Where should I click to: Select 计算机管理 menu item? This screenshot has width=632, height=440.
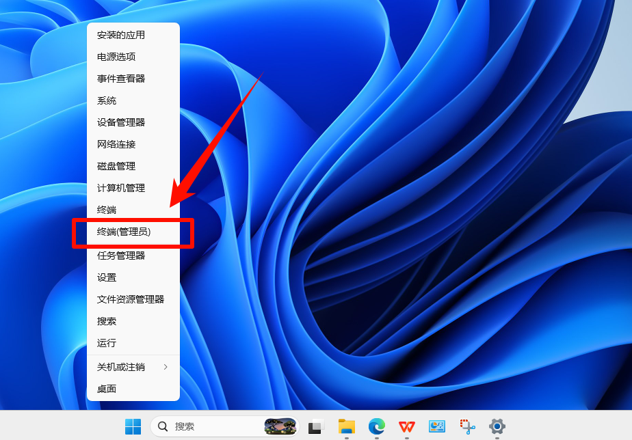133,188
